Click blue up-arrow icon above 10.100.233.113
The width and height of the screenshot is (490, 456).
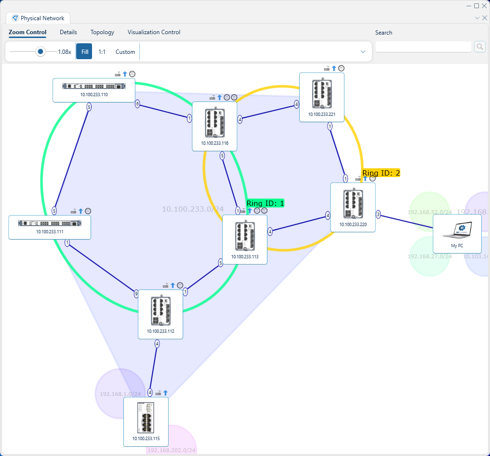point(250,211)
